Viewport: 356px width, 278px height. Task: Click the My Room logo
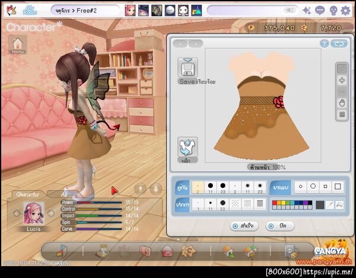pos(30,11)
